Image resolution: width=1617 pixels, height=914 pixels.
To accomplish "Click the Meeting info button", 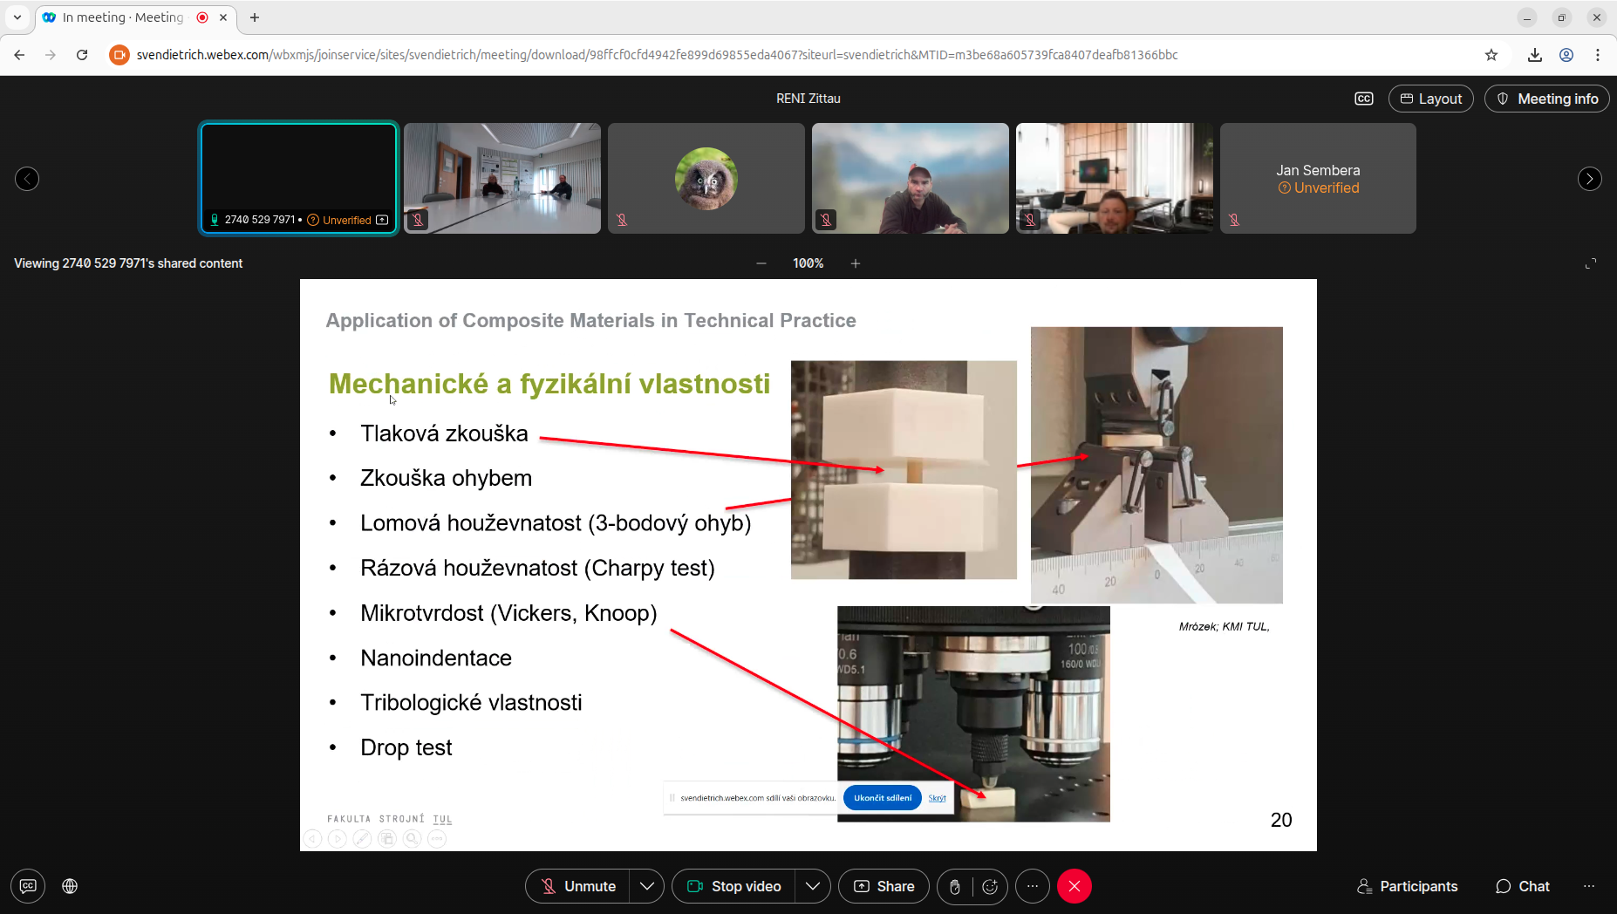I will (x=1546, y=99).
